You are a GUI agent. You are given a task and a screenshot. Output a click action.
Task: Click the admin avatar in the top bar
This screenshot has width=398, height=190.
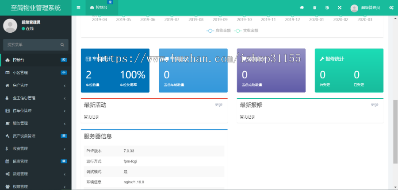coord(354,8)
